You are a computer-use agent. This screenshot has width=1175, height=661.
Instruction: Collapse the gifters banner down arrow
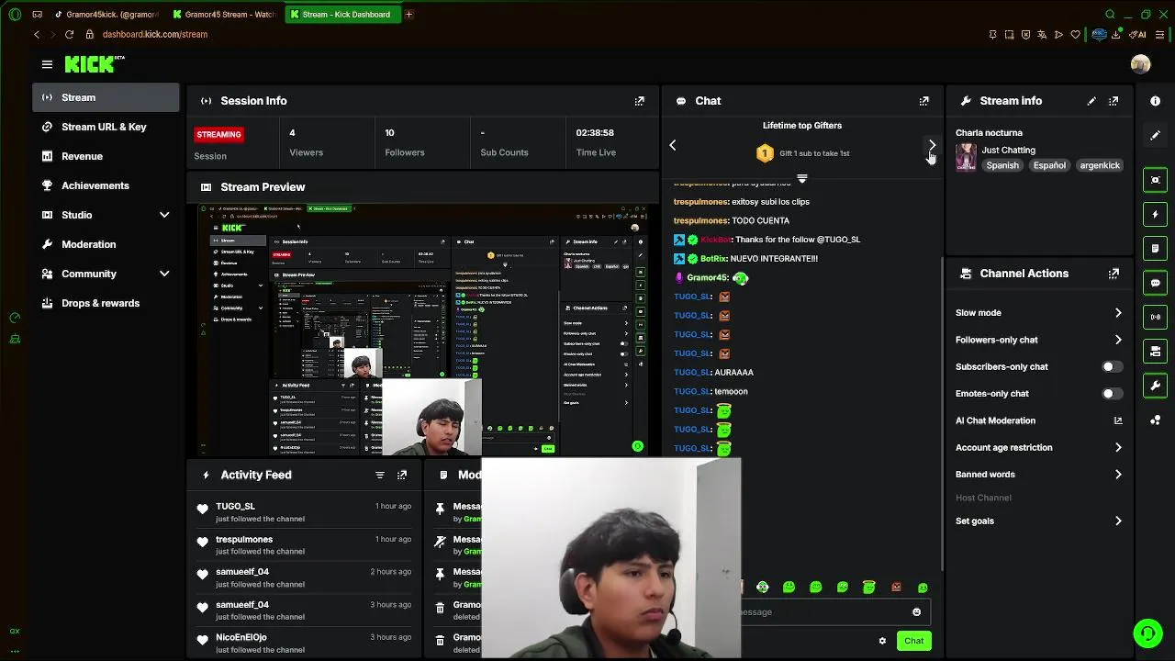pos(802,179)
